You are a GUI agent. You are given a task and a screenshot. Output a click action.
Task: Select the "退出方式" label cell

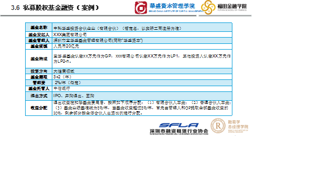39,96
